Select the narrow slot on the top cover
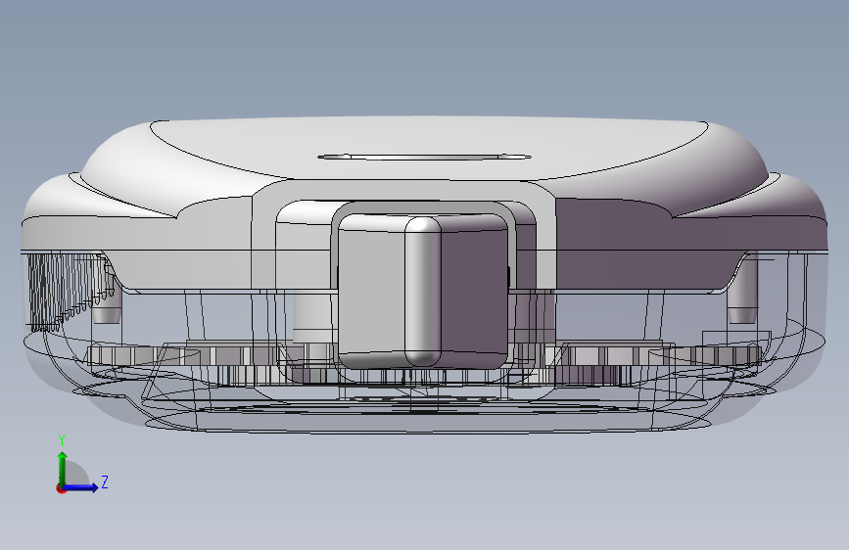Viewport: 849px width, 550px height. [424, 157]
